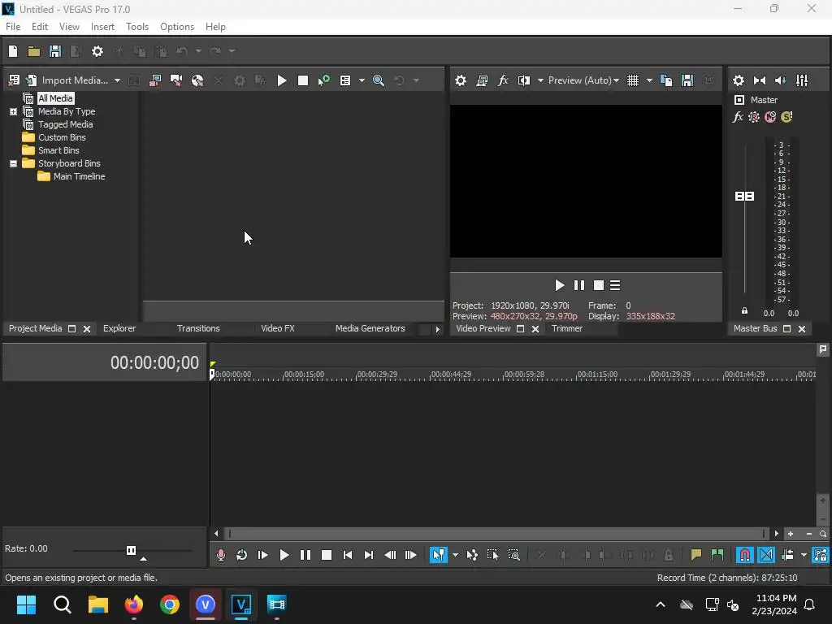Collapse the Storyboard Bins node
The height and width of the screenshot is (624, 832).
pos(13,163)
